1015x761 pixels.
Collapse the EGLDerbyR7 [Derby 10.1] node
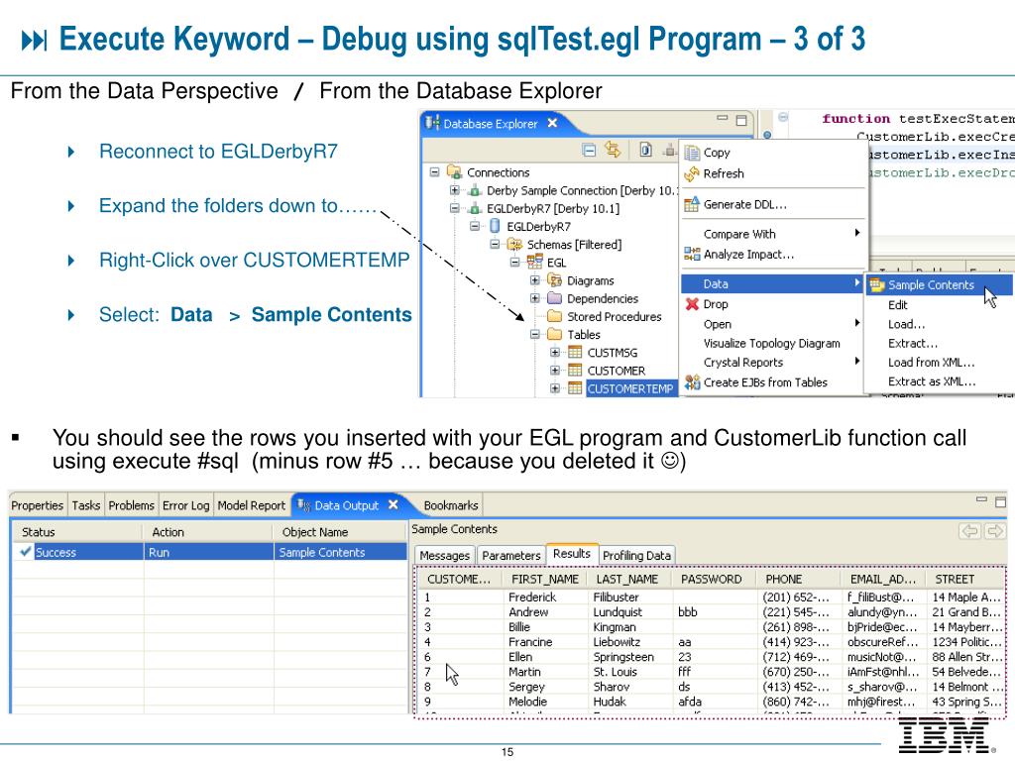(x=454, y=208)
